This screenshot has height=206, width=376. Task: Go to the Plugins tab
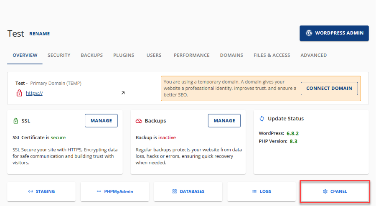(x=124, y=55)
